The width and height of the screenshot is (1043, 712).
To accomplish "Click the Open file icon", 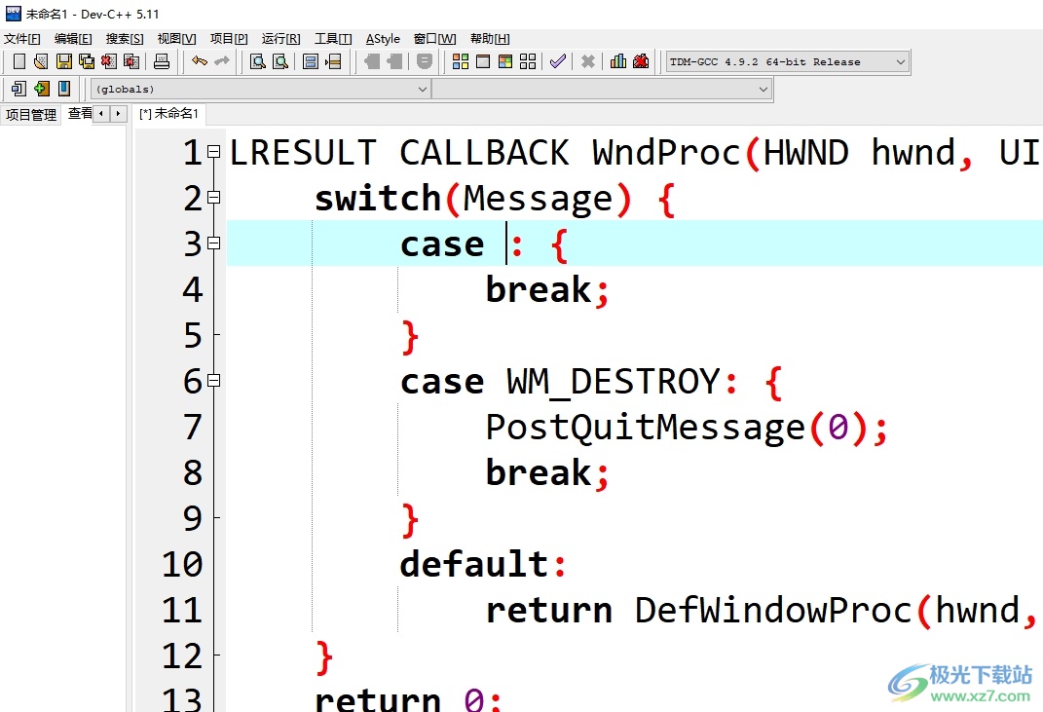I will pyautogui.click(x=41, y=62).
